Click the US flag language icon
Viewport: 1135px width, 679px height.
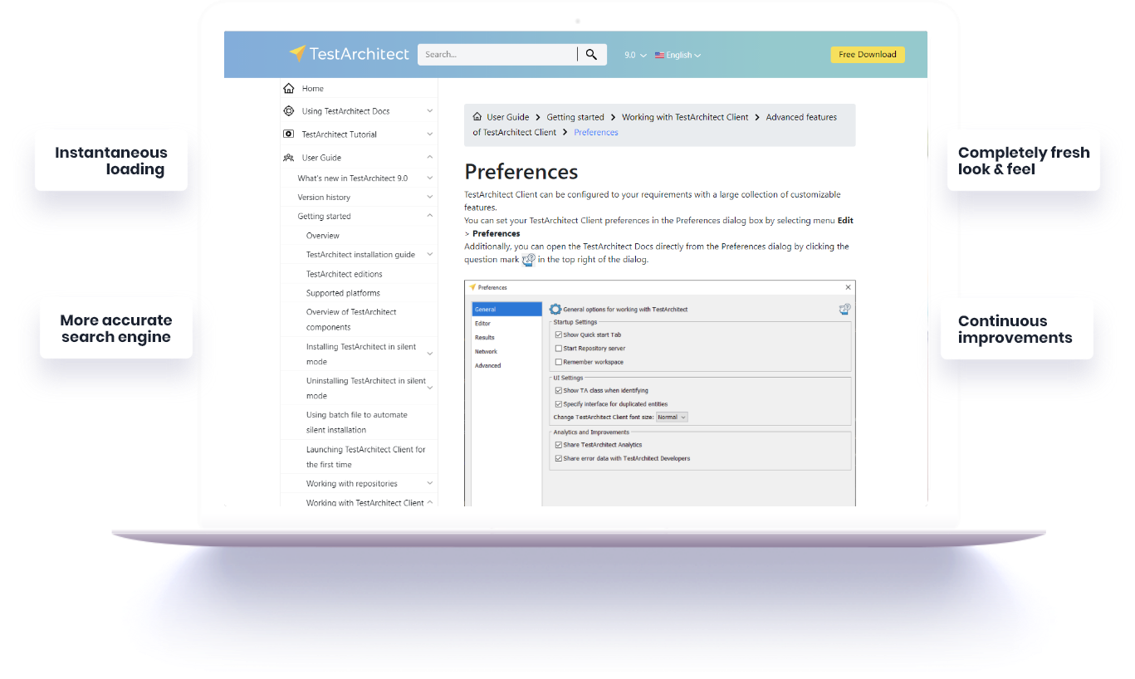tap(659, 55)
